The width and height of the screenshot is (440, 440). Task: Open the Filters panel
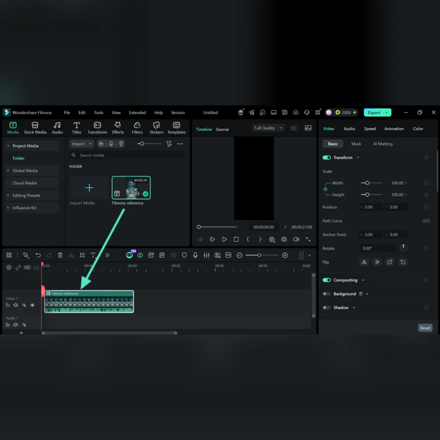point(137,128)
